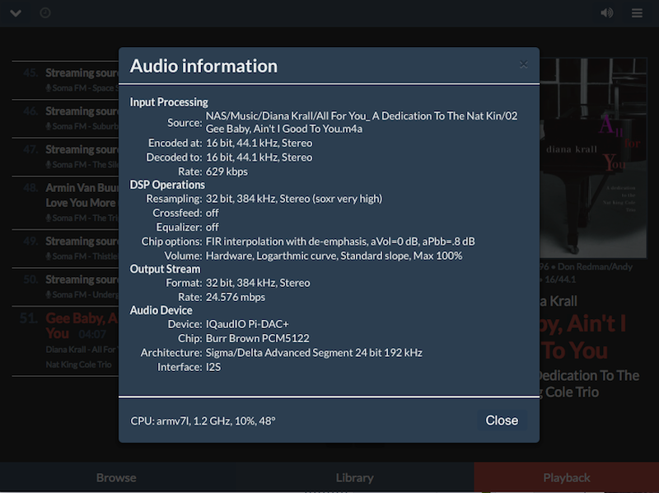Click the speaker volume icon

pos(606,13)
